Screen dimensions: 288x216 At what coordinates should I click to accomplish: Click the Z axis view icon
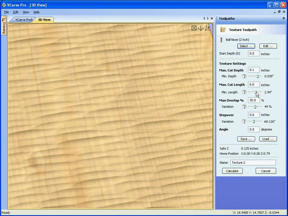coord(207,28)
